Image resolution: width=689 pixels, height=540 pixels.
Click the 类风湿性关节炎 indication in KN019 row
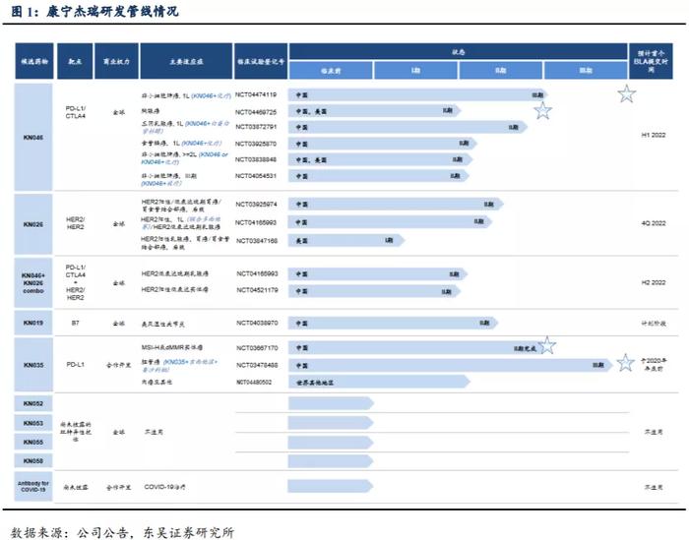[x=163, y=324]
